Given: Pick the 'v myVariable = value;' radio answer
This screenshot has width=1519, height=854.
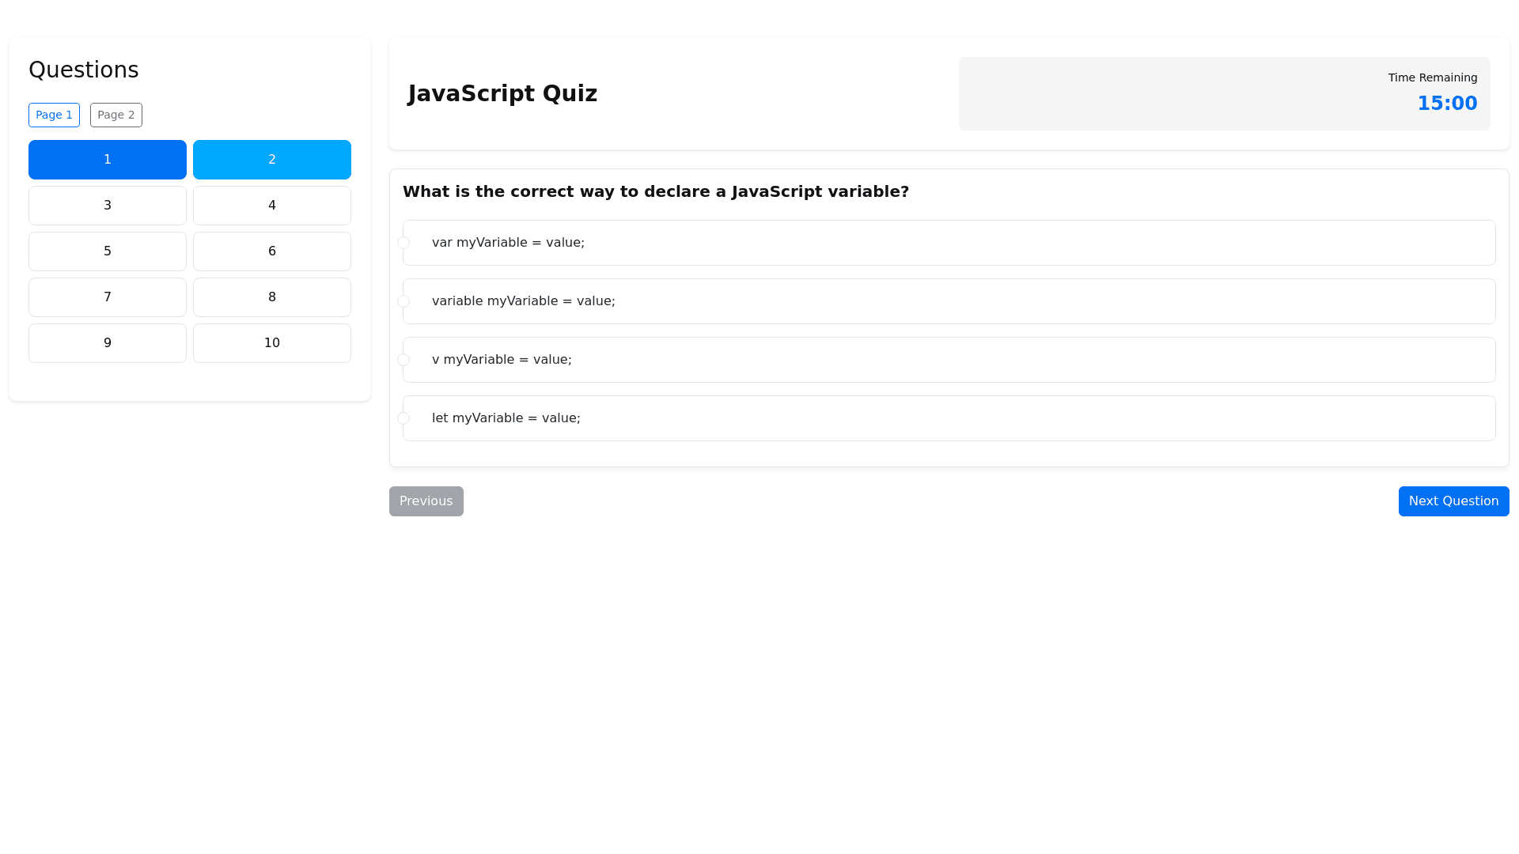Looking at the screenshot, I should tap(403, 360).
